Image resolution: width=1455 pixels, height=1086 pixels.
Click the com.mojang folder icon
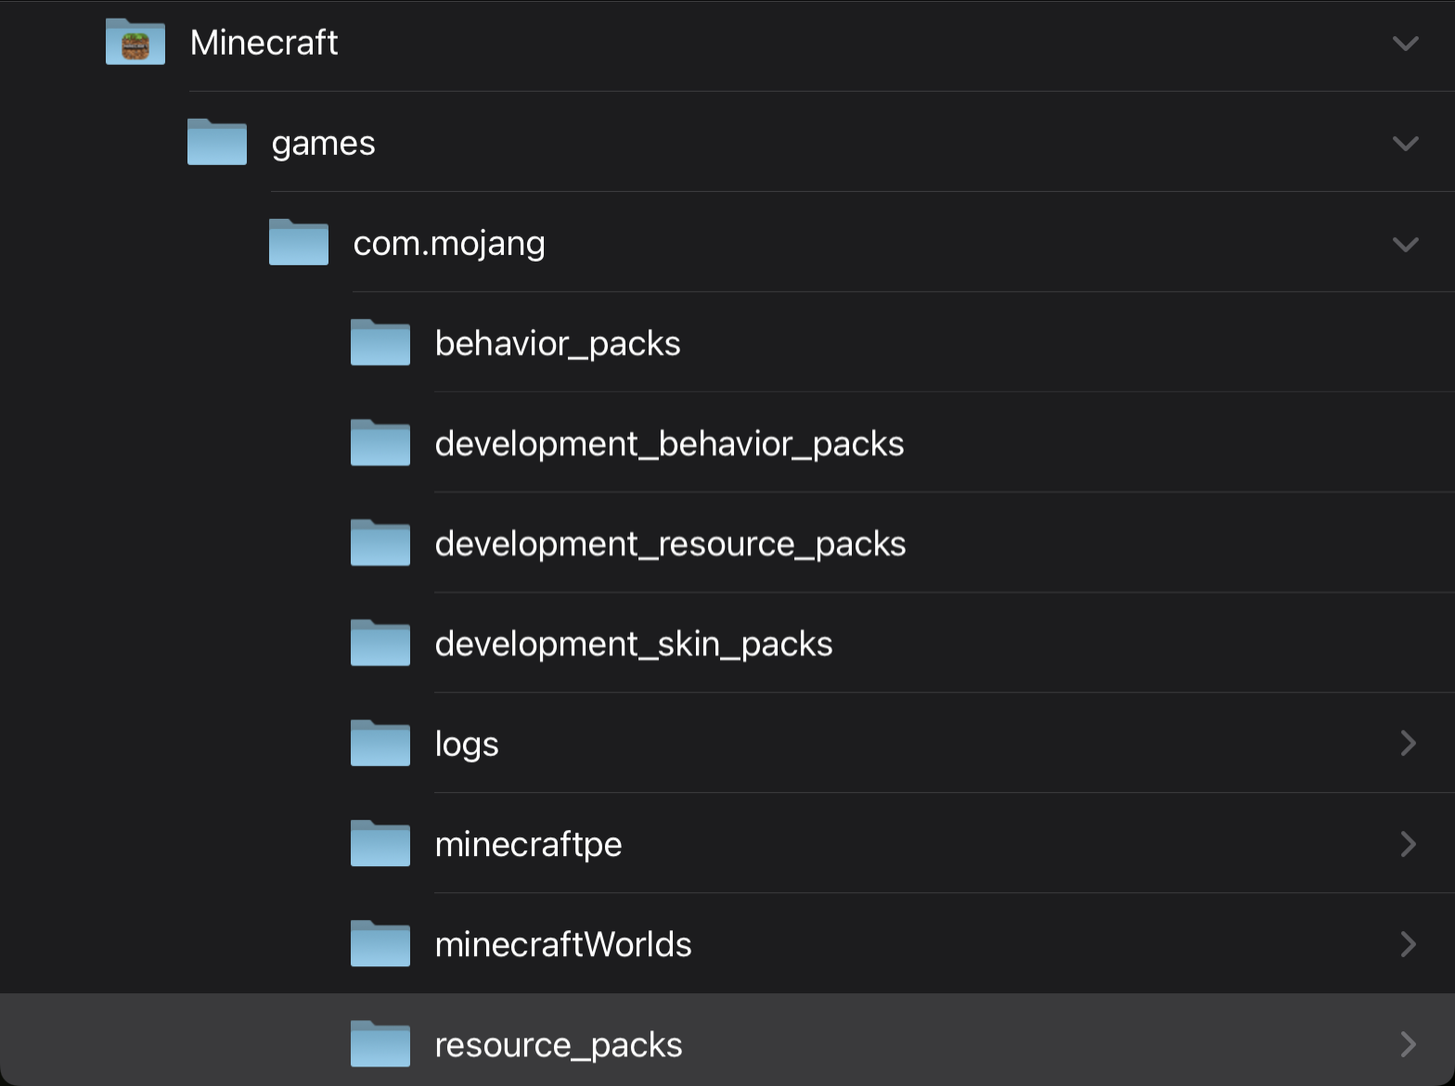click(299, 242)
